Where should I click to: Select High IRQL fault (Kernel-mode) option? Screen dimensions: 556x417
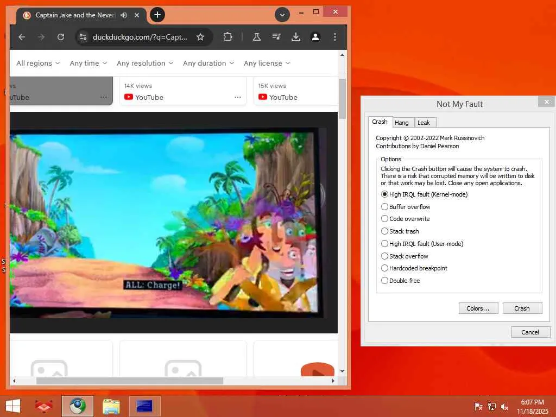coord(425,194)
